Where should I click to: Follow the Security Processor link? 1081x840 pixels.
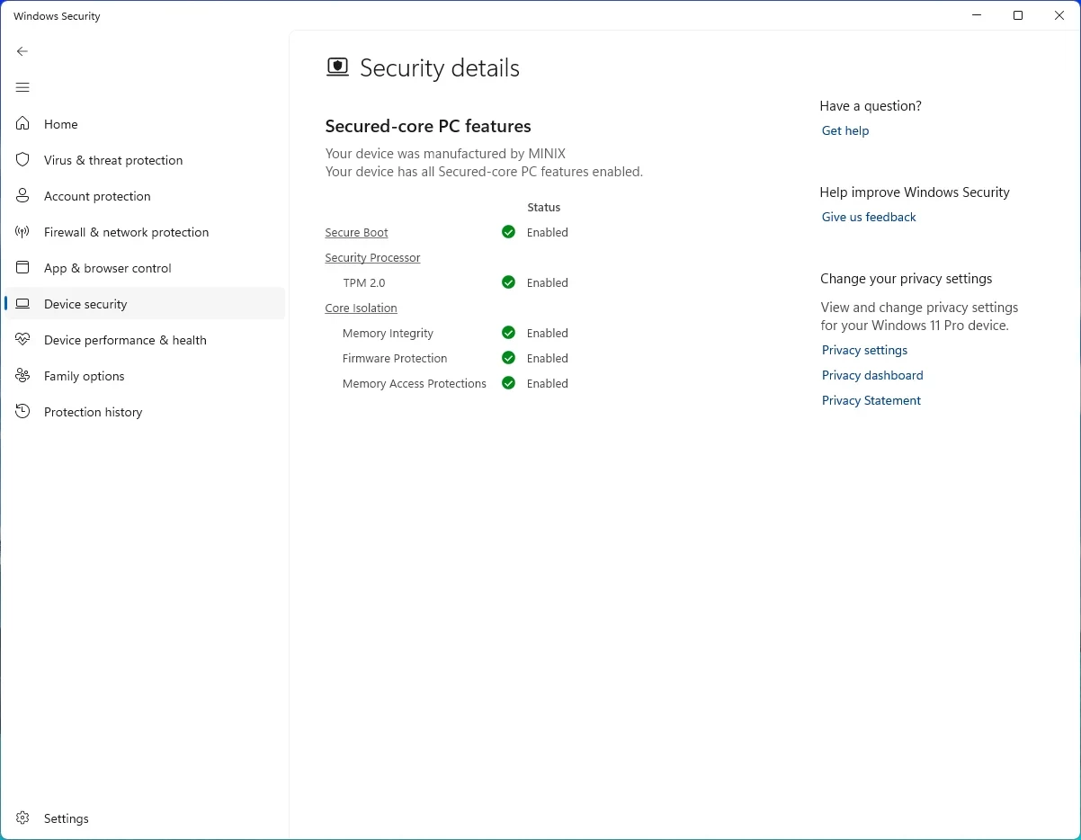(372, 257)
